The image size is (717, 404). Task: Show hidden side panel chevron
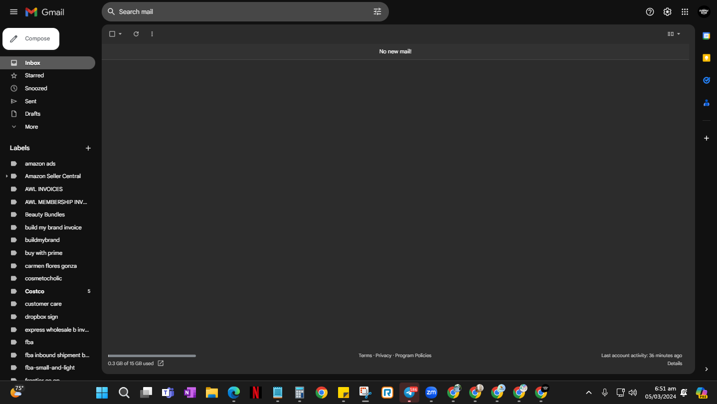(x=706, y=369)
